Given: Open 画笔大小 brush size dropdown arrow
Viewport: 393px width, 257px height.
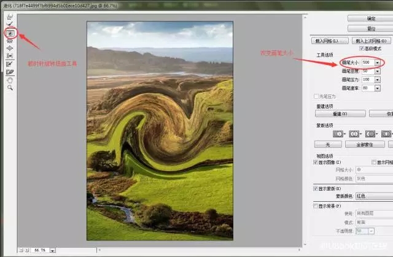Looking at the screenshot, I should point(377,63).
